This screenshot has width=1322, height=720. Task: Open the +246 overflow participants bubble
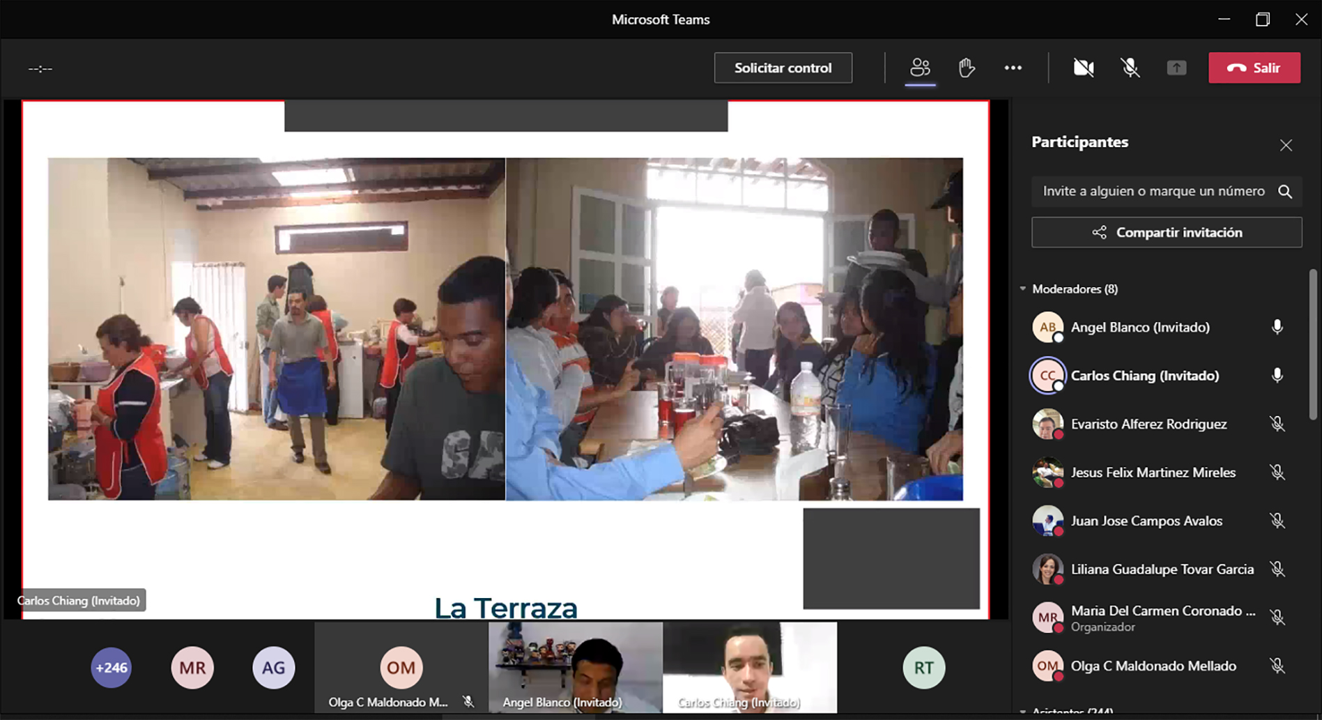pyautogui.click(x=112, y=668)
